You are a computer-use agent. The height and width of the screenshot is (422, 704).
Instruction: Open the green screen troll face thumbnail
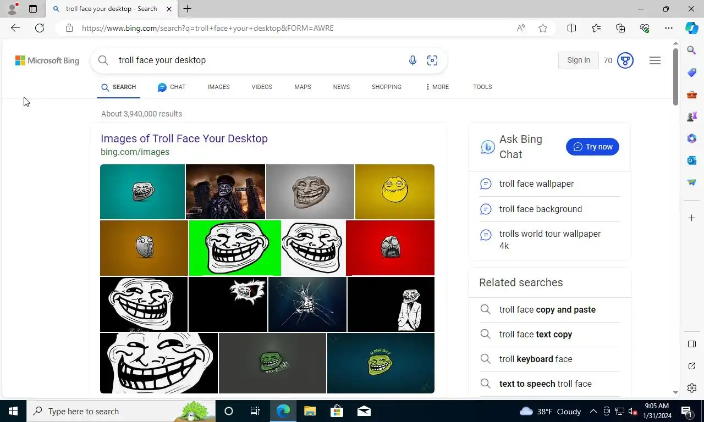pyautogui.click(x=235, y=248)
